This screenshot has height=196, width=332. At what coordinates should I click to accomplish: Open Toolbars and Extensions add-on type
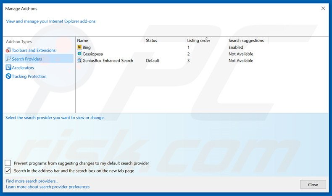pos(34,50)
